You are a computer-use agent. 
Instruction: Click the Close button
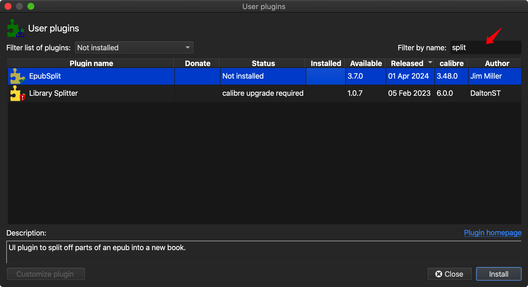pyautogui.click(x=449, y=274)
